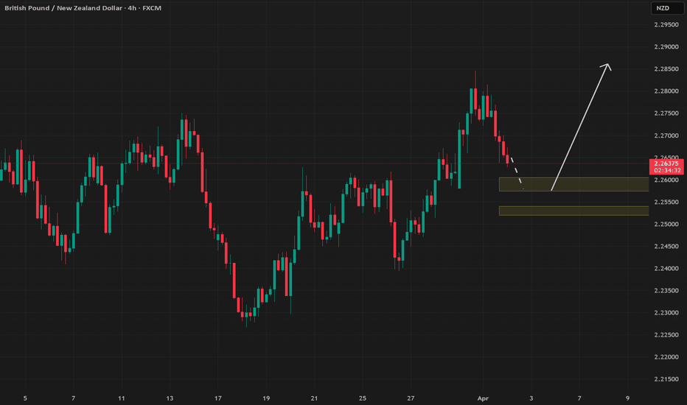Click price axis label 2.22500
The image size is (687, 405).
pyautogui.click(x=666, y=334)
